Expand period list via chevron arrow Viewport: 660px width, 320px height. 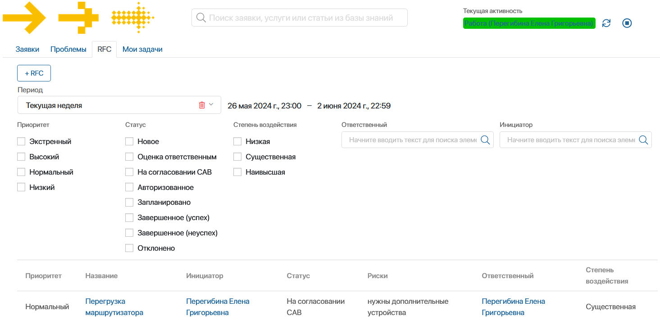coord(211,105)
